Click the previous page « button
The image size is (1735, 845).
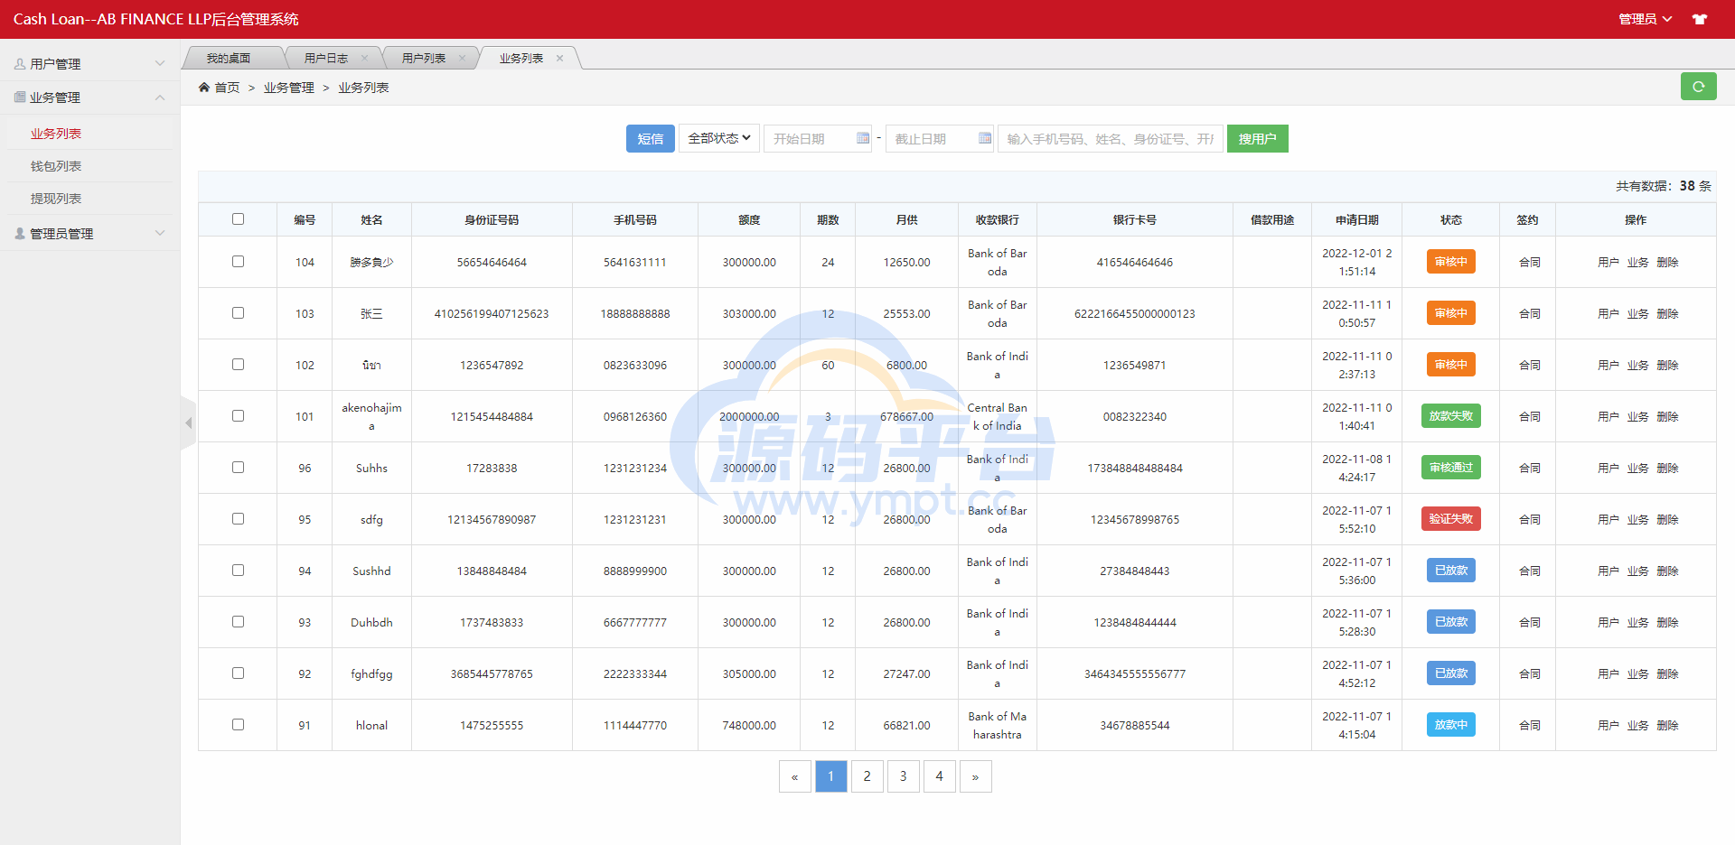[x=794, y=776]
